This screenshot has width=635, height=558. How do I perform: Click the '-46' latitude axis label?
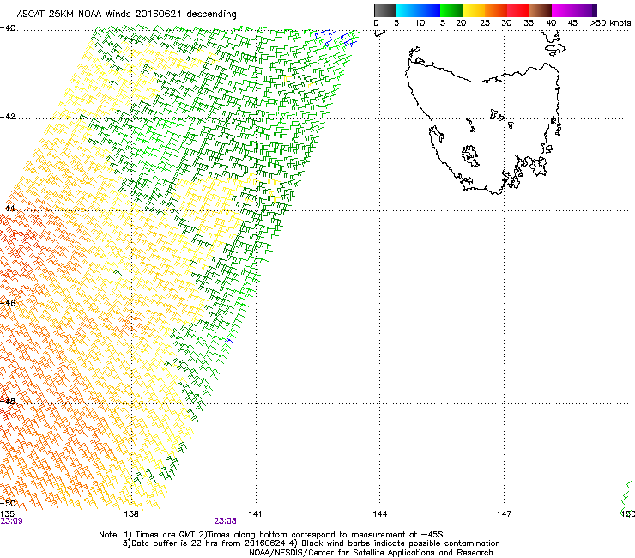(8, 303)
